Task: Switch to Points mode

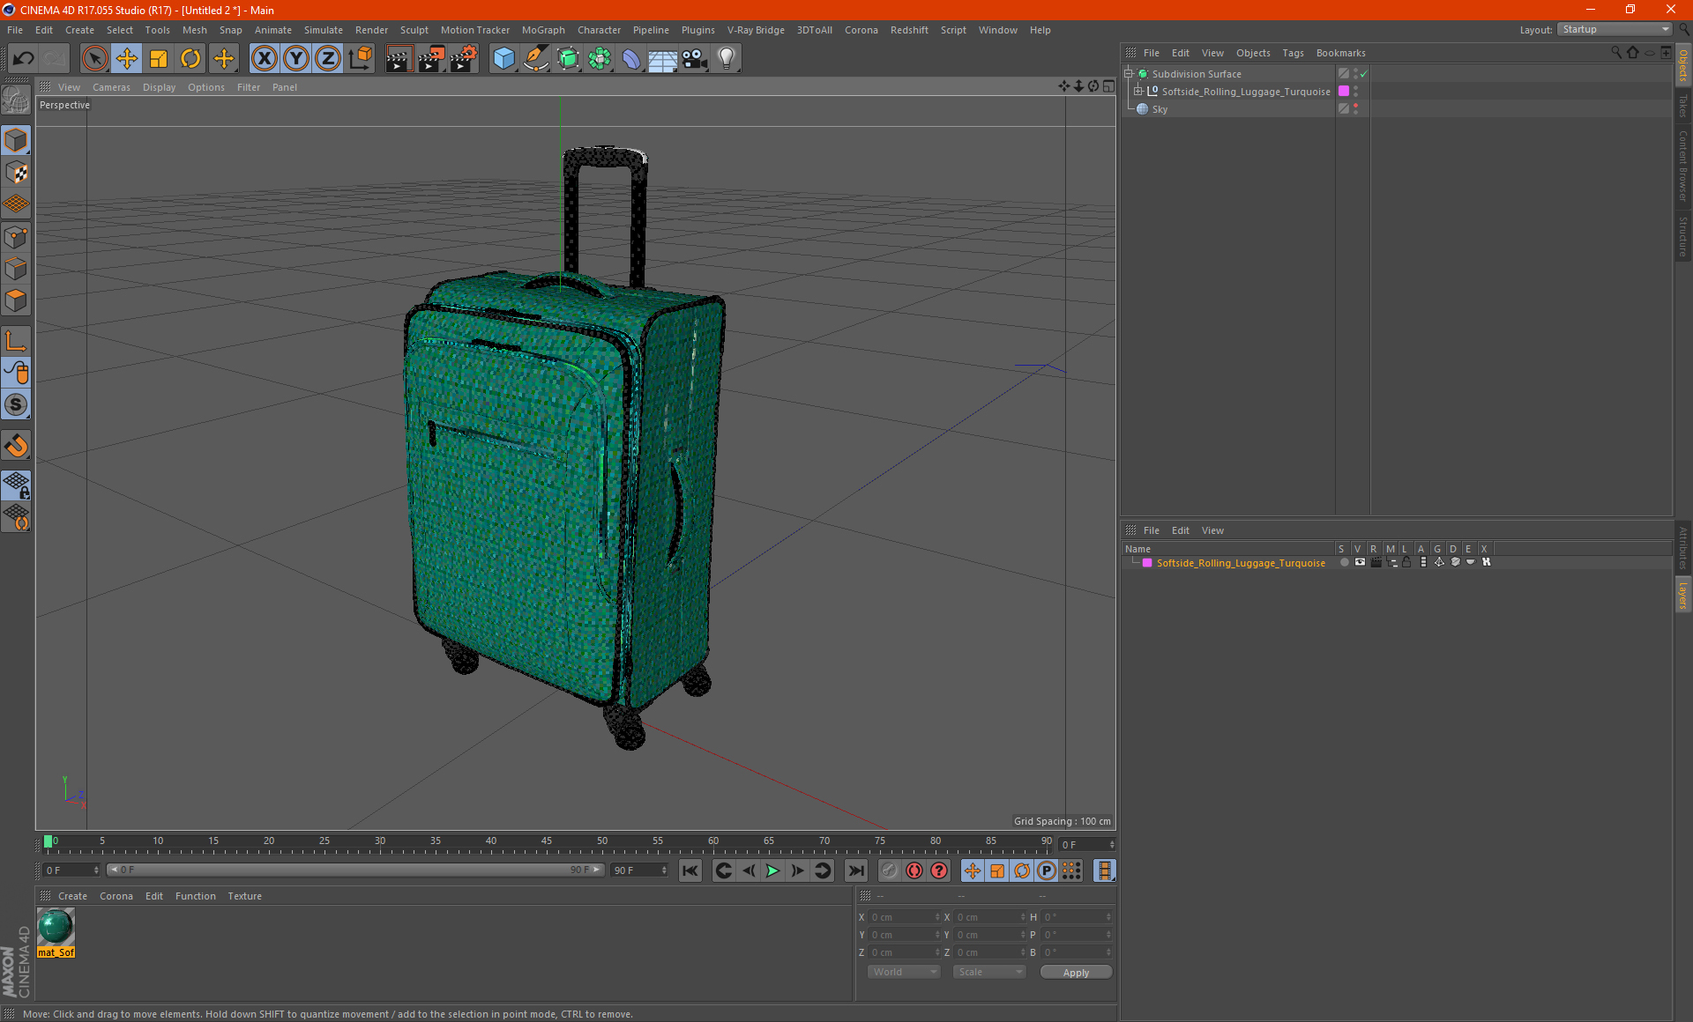Action: pos(16,237)
